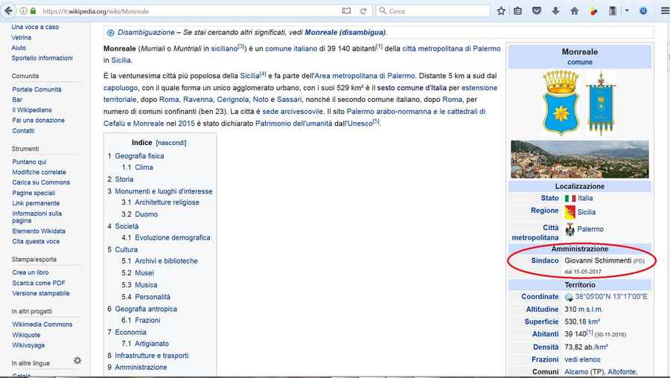Jump to 5.4 Personalità section
670x378 pixels.
(x=146, y=297)
